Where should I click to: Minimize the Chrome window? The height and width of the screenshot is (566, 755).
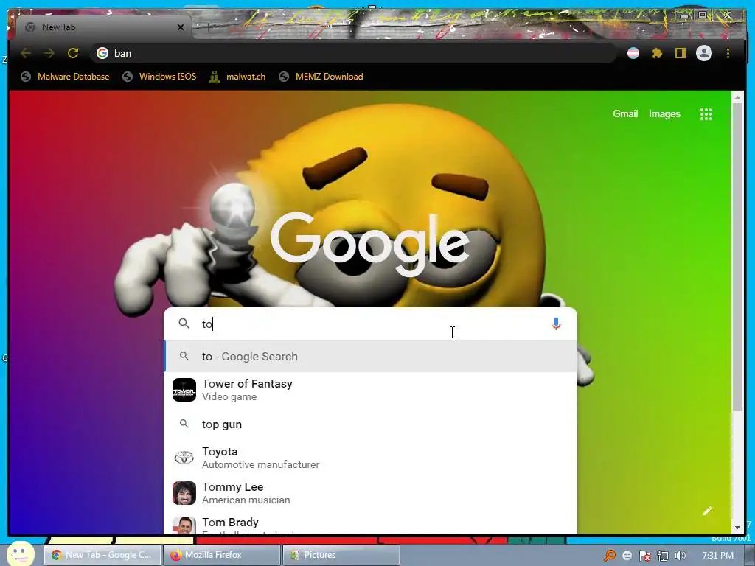pos(683,15)
